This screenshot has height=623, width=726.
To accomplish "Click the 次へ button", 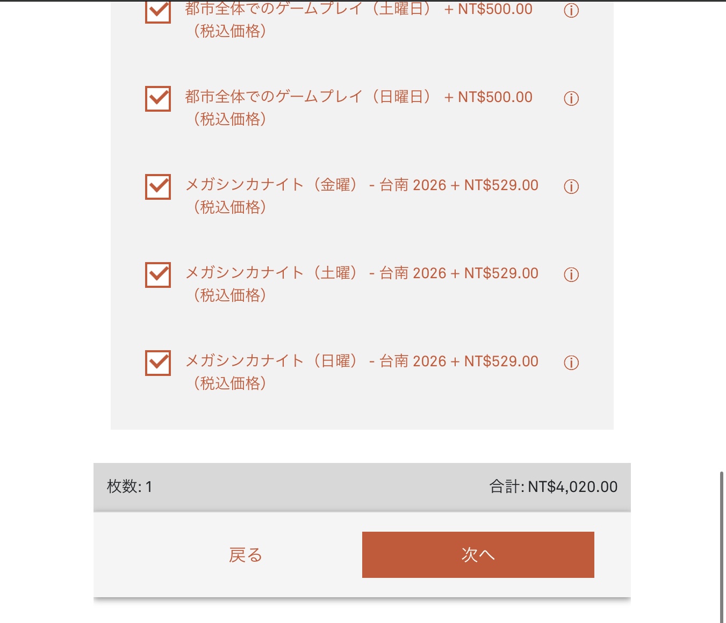I will (478, 555).
